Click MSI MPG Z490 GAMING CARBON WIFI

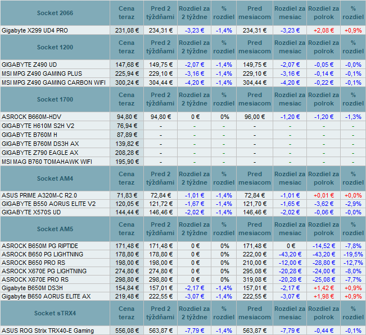[x=53, y=82]
